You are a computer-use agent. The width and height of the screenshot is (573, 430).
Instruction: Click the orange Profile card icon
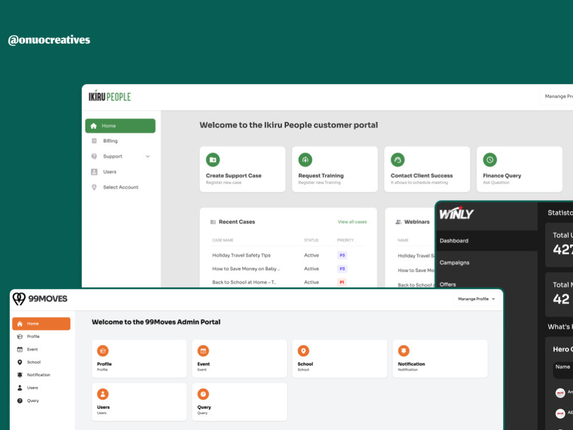point(103,351)
